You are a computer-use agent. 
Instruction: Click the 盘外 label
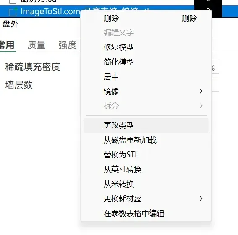10,24
